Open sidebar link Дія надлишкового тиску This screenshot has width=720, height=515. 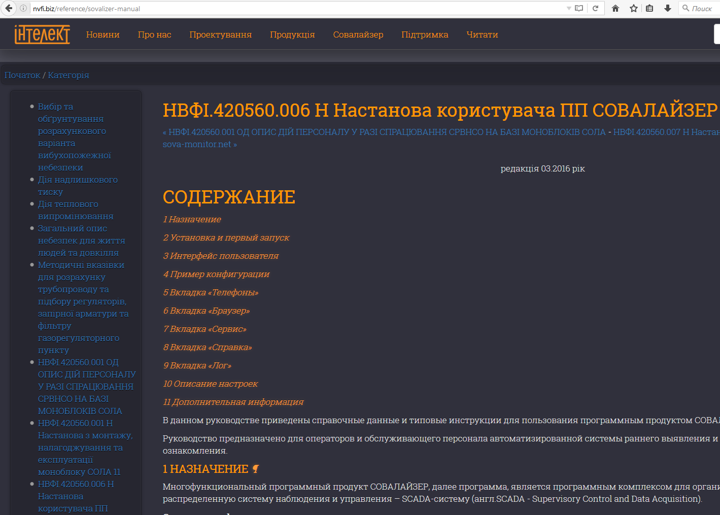click(78, 186)
